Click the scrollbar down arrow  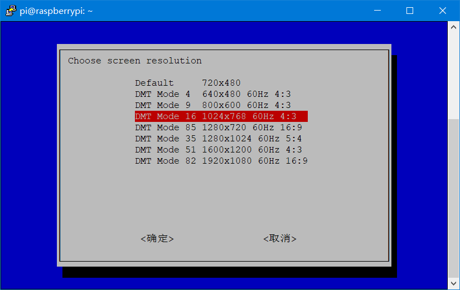coord(453,283)
